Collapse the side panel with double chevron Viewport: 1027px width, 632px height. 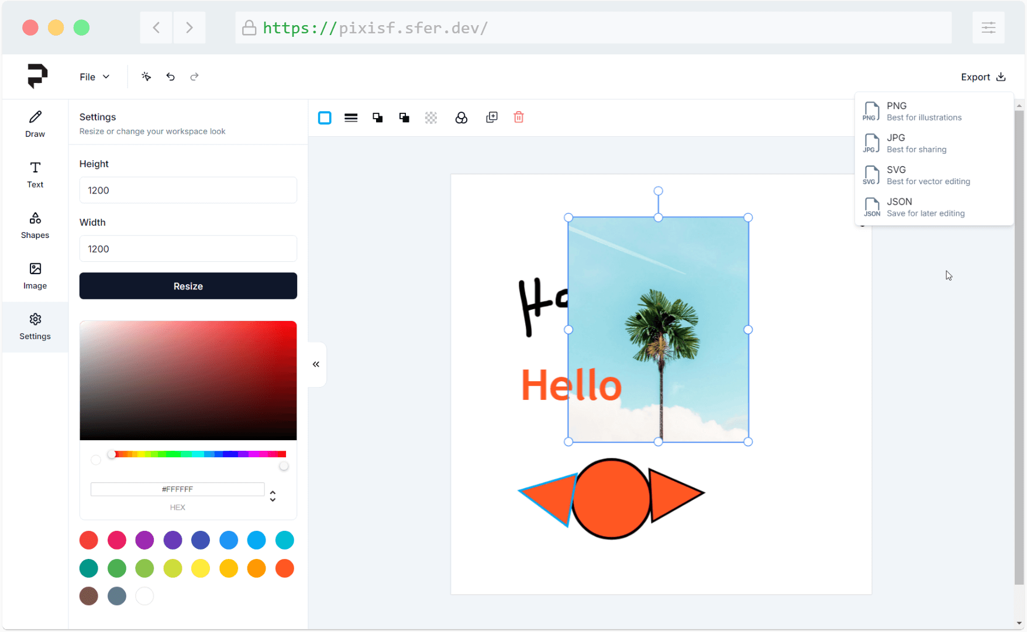pyautogui.click(x=316, y=364)
